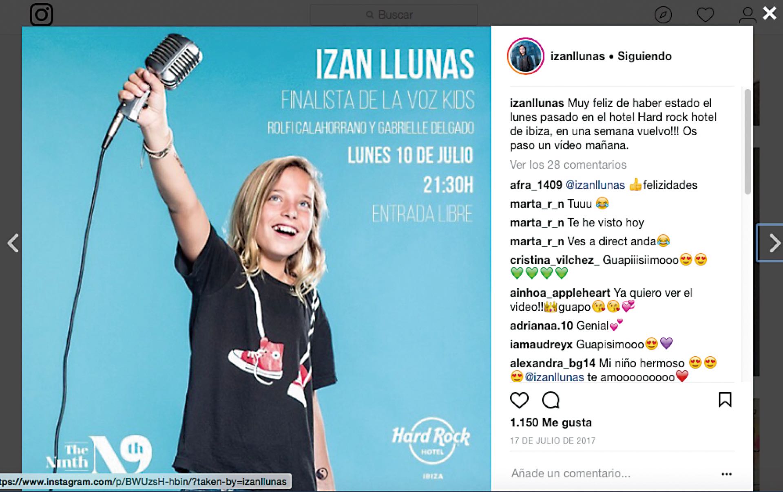This screenshot has width=783, height=492.
Task: Go to the previous post arrow
Action: pos(13,243)
